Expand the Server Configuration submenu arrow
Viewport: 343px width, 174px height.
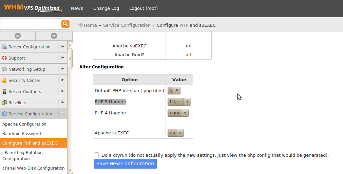click(x=63, y=46)
